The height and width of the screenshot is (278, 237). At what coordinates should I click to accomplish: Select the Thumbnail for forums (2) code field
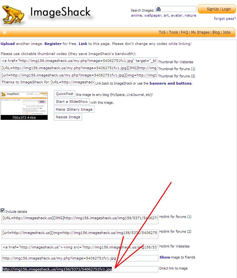[79, 75]
